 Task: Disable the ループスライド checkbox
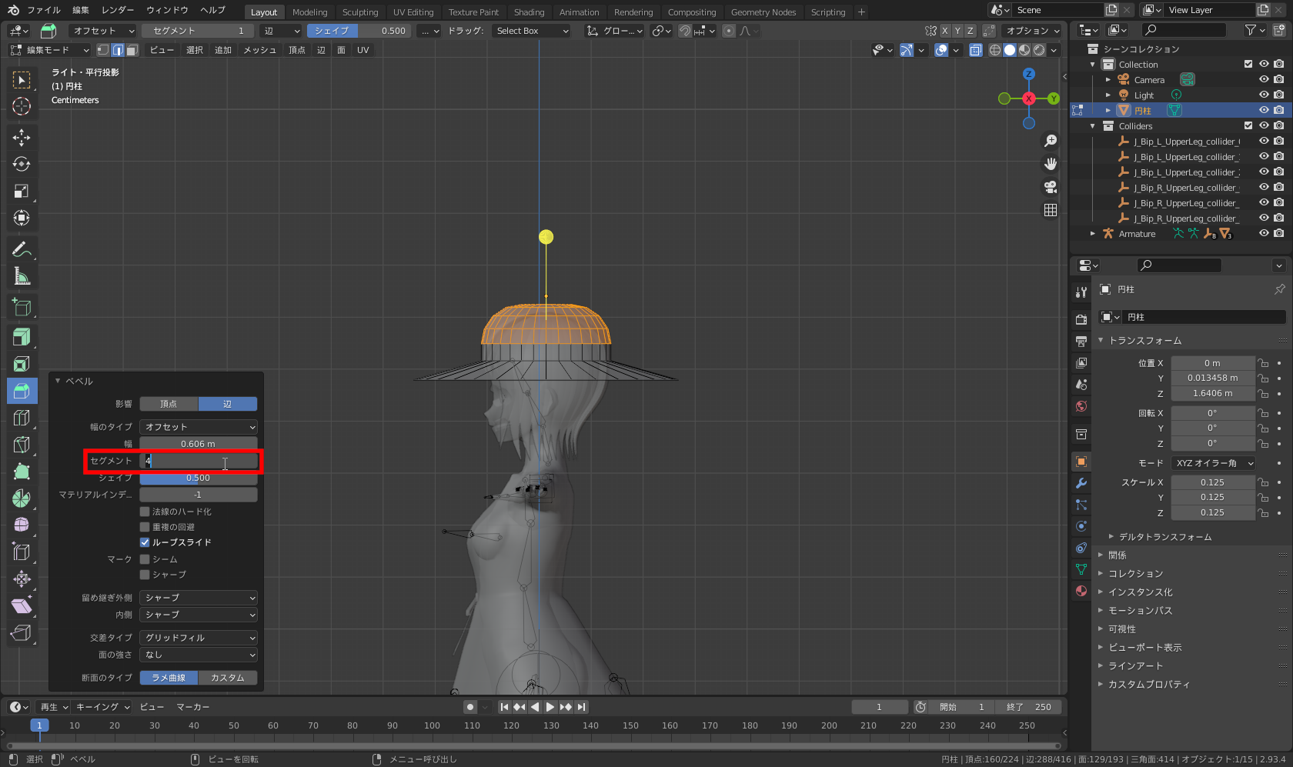point(145,542)
